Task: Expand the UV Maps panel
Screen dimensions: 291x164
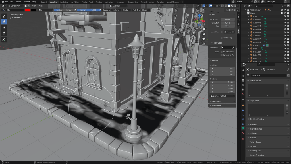Action: point(253,125)
